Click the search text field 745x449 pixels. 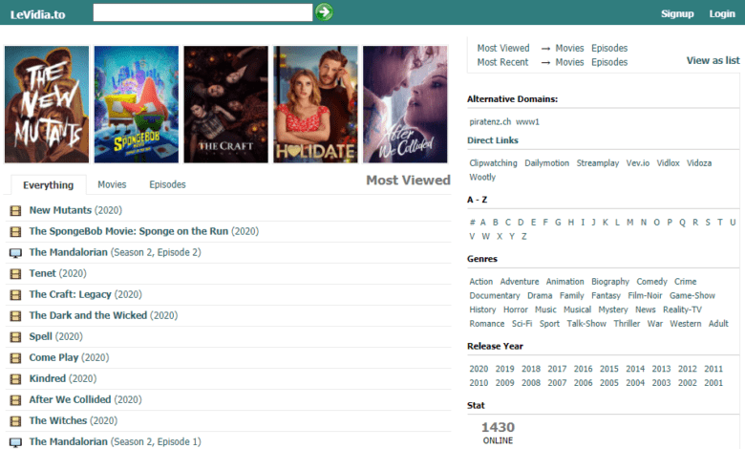pyautogui.click(x=202, y=12)
